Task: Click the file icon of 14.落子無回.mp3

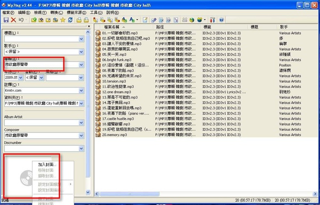Action: (98, 102)
